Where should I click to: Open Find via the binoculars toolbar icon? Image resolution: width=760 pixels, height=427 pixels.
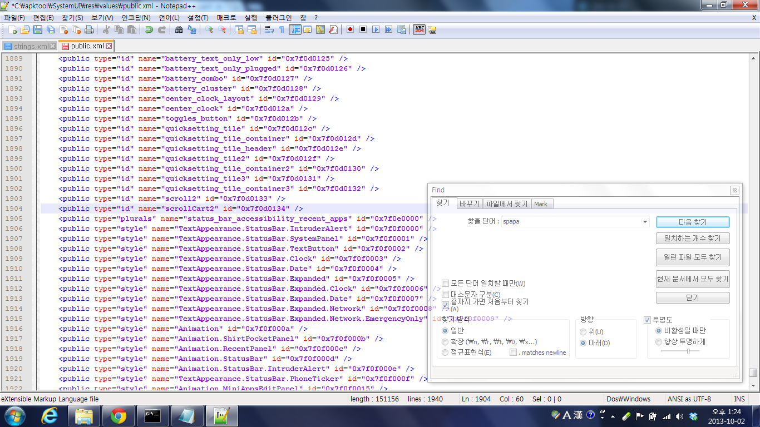[179, 29]
